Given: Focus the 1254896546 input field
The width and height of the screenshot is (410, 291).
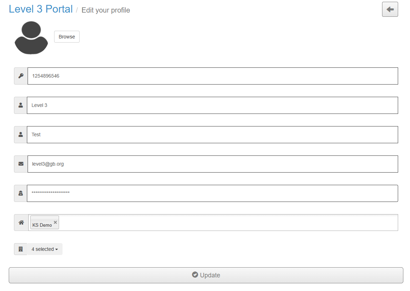Looking at the screenshot, I should click(x=213, y=76).
